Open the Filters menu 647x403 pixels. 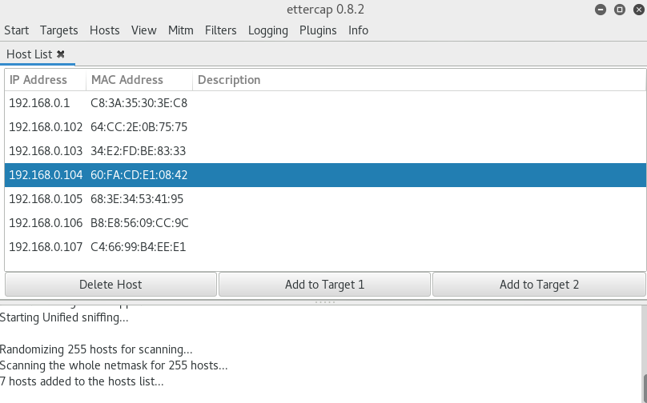221,30
